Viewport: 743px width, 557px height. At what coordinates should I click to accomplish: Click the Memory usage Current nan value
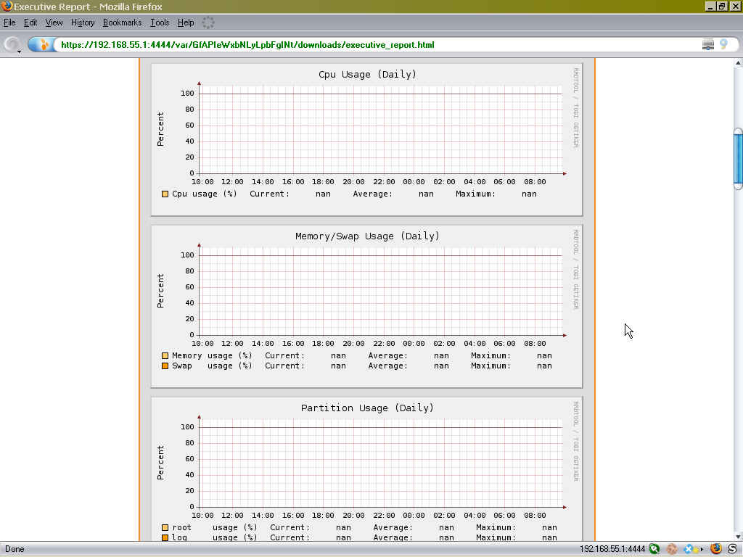pos(338,355)
